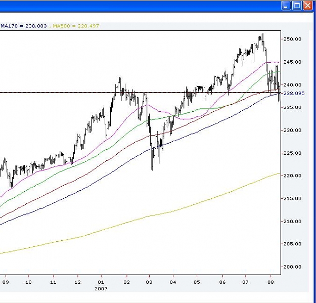Click month 08 on the time axis
The image size is (316, 303).
pos(270,282)
